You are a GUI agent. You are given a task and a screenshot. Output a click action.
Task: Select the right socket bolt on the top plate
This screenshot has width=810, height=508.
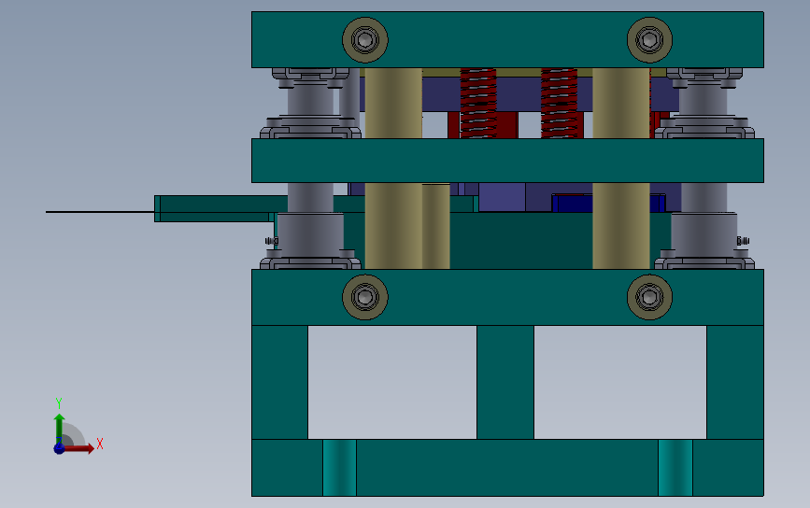[649, 40]
